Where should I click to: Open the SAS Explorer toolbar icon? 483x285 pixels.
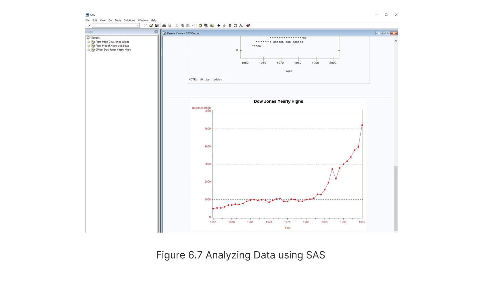[206, 26]
